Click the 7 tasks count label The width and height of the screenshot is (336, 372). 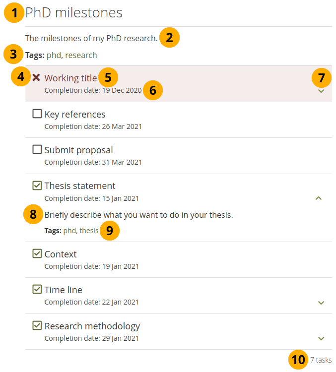321,360
